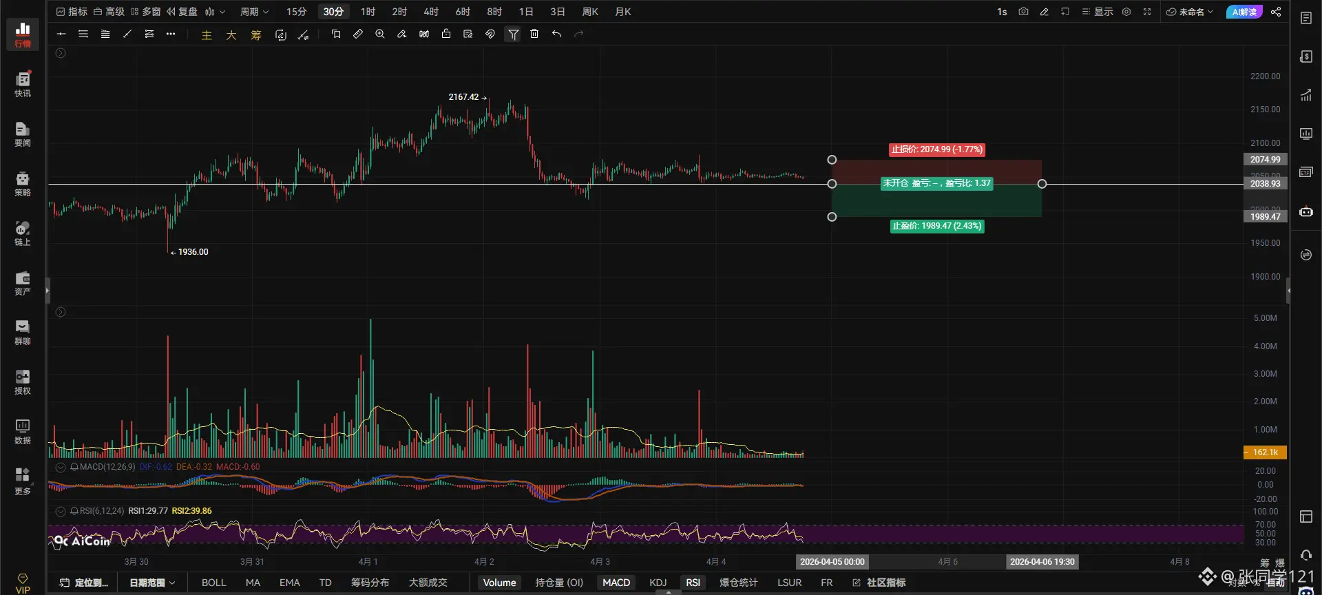Open the 行情 market sidebar icon
The image size is (1322, 595).
click(23, 34)
